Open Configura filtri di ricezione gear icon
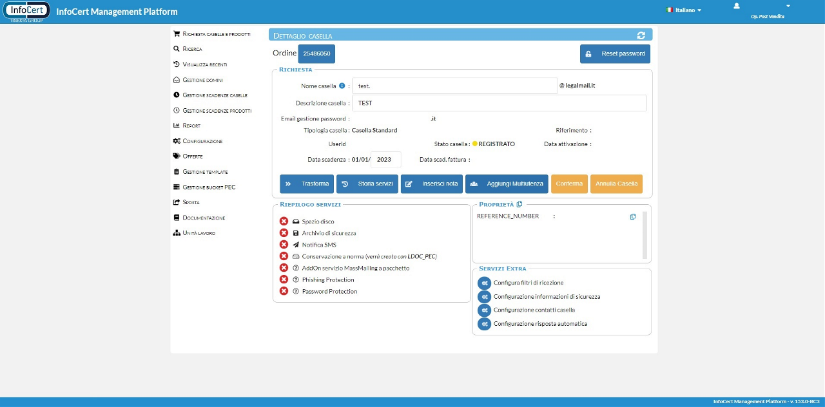Screen dimensions: 825x407 484,283
